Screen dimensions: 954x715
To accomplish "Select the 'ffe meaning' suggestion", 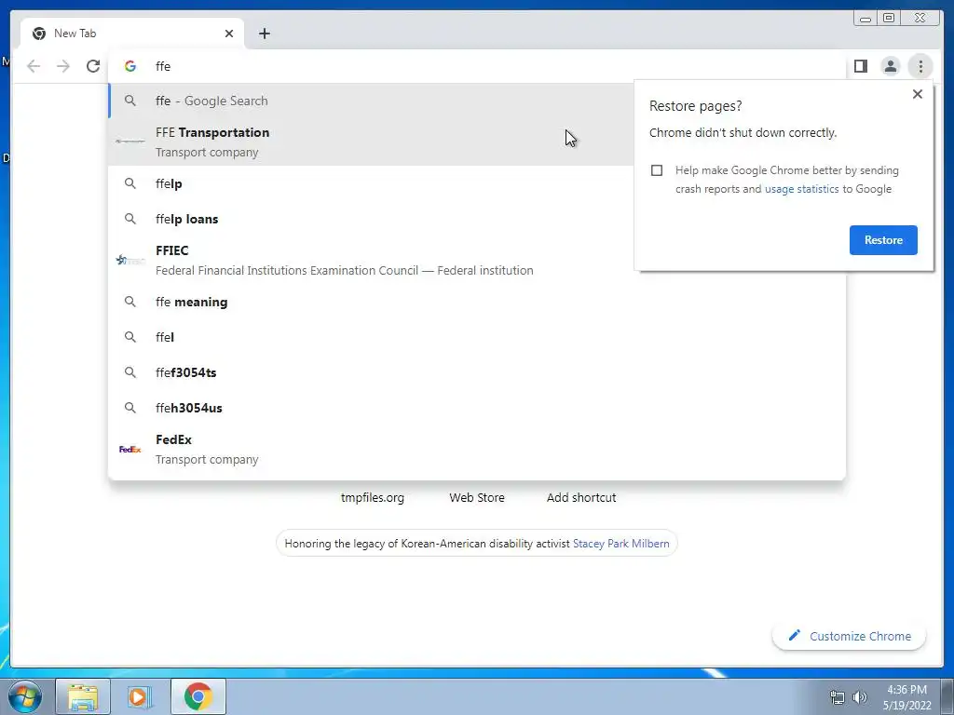I will 477,302.
